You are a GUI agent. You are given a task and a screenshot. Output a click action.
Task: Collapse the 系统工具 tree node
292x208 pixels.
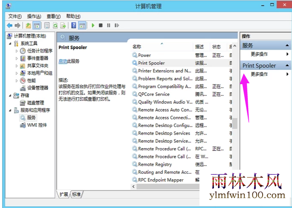pos(10,44)
